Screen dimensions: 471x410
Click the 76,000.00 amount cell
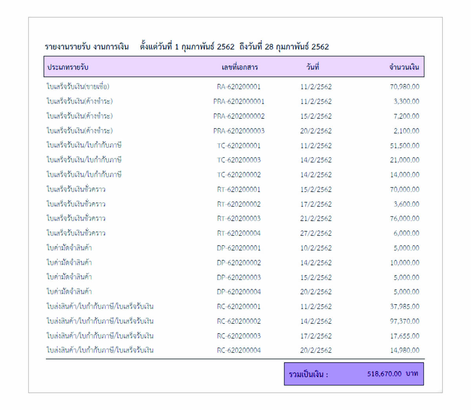404,218
